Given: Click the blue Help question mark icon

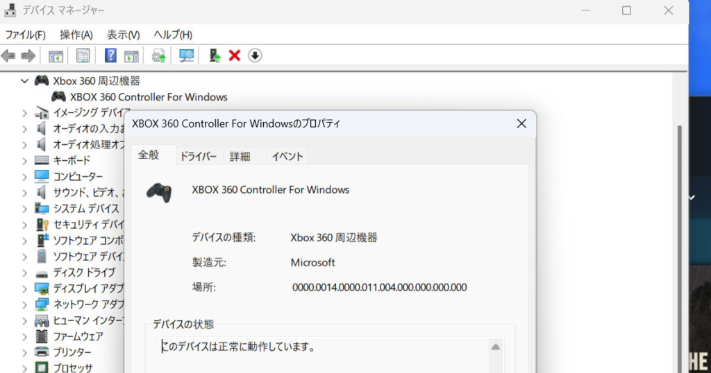Looking at the screenshot, I should [x=110, y=55].
